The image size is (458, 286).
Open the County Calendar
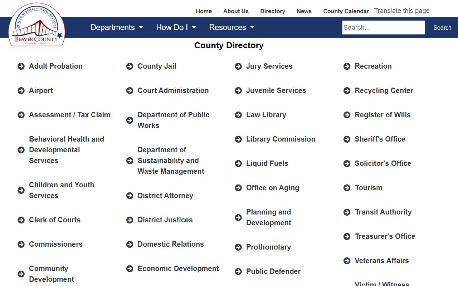[x=346, y=11]
